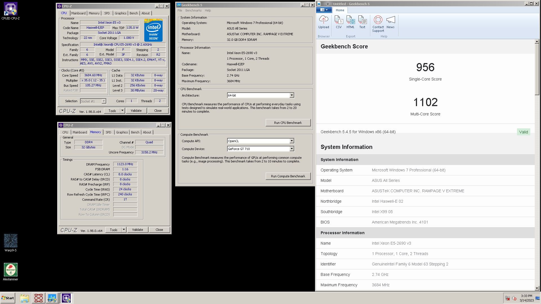Open Contact Support in ribbon
This screenshot has height=304, width=541.
(378, 24)
